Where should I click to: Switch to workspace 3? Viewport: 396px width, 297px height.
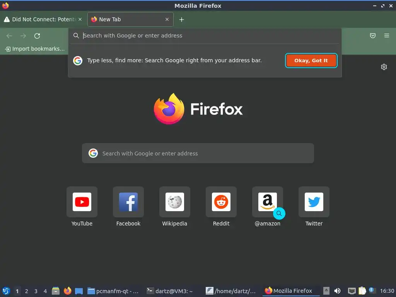click(36, 291)
